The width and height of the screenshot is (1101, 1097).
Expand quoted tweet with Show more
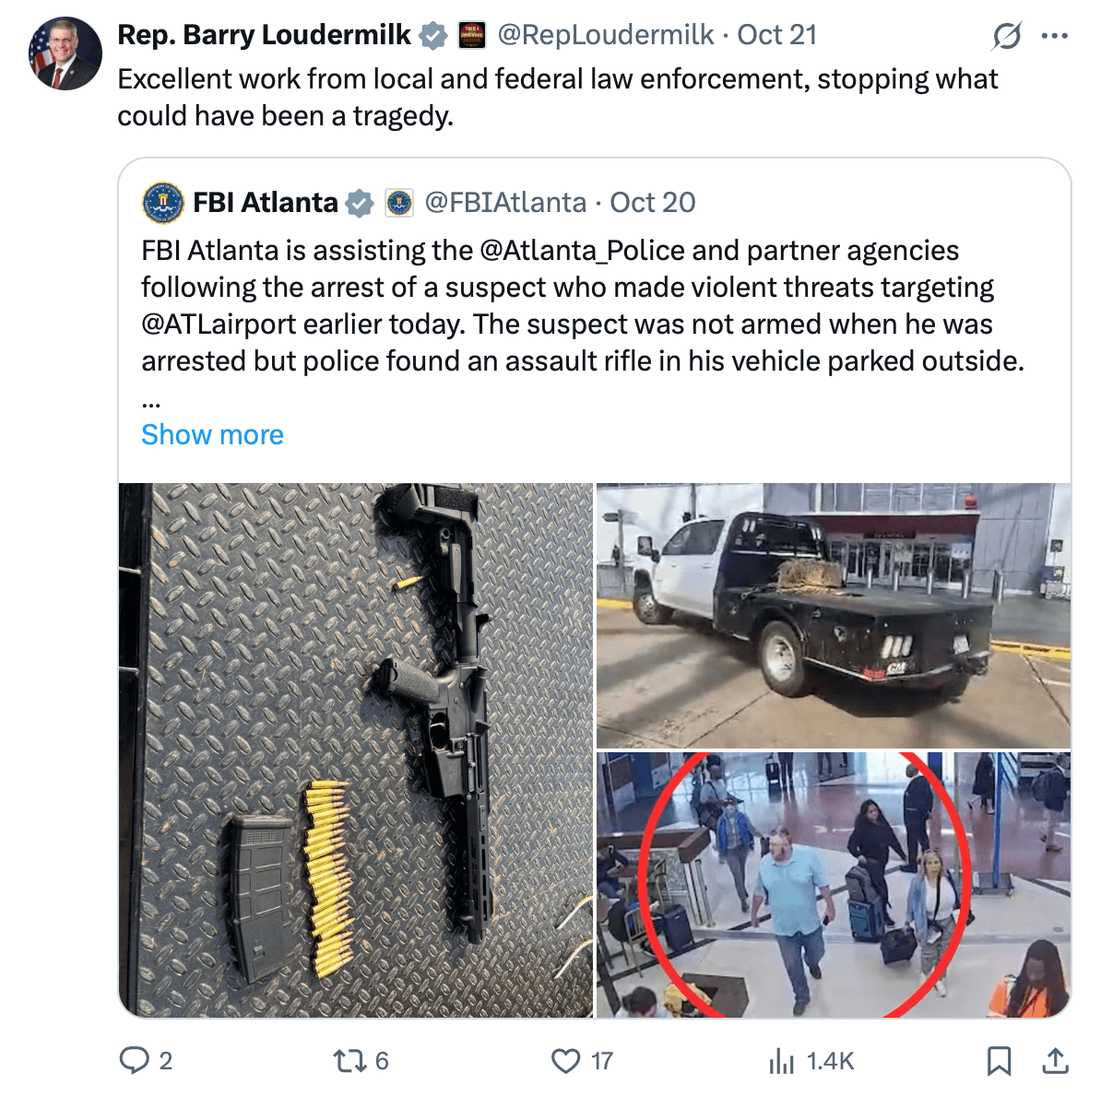[212, 435]
